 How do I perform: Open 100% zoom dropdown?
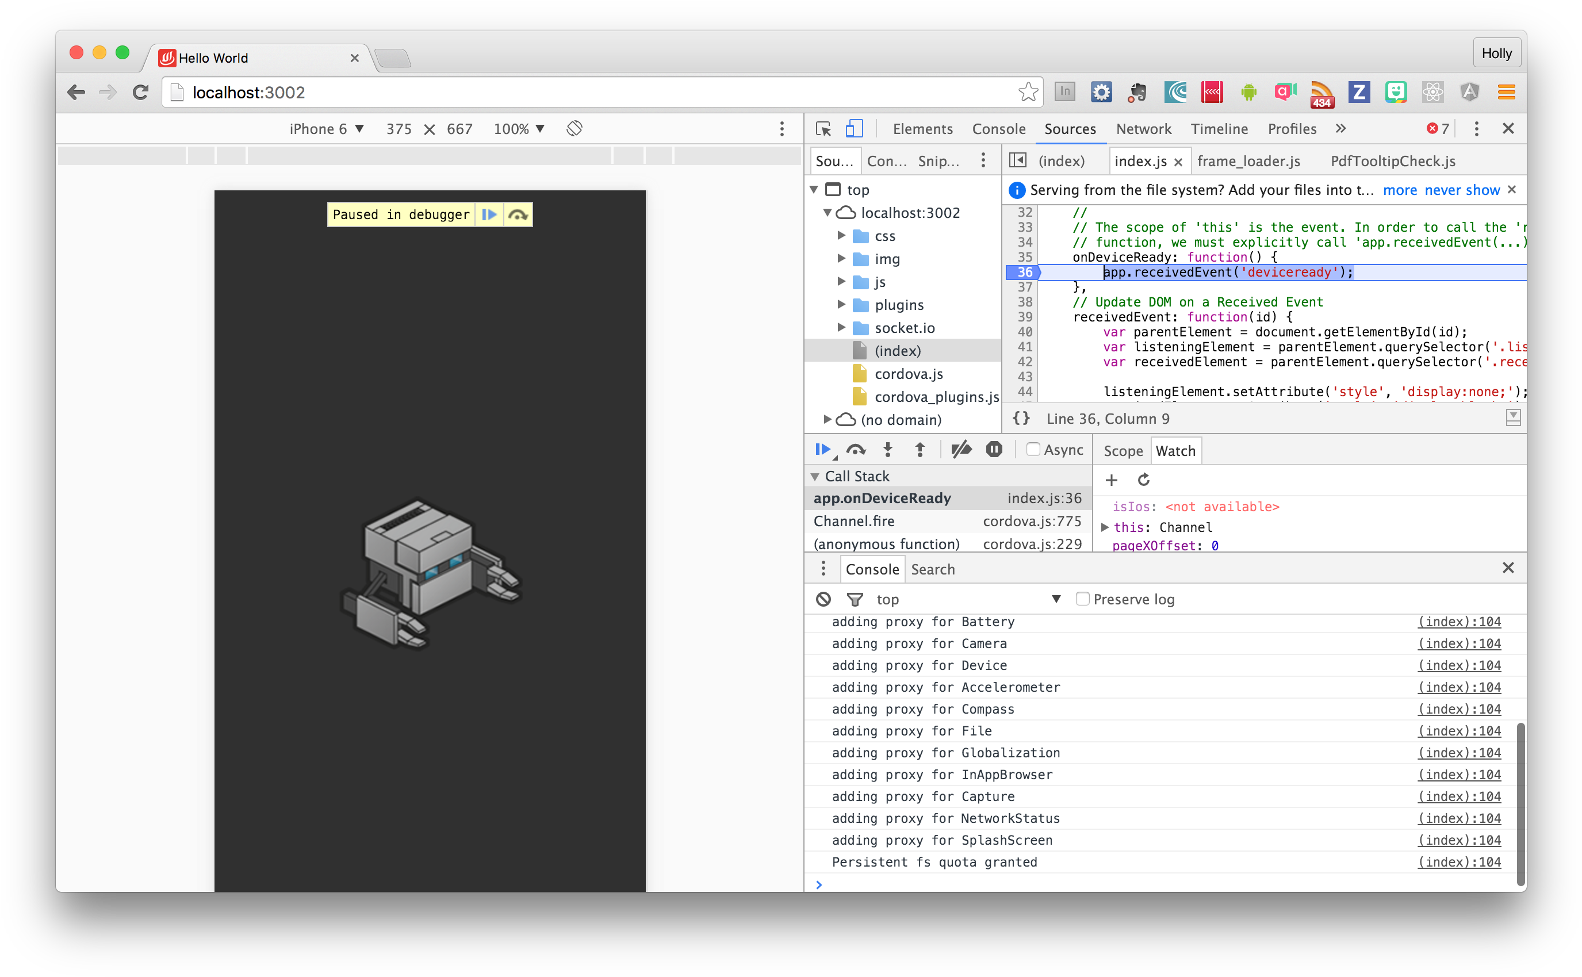[519, 129]
